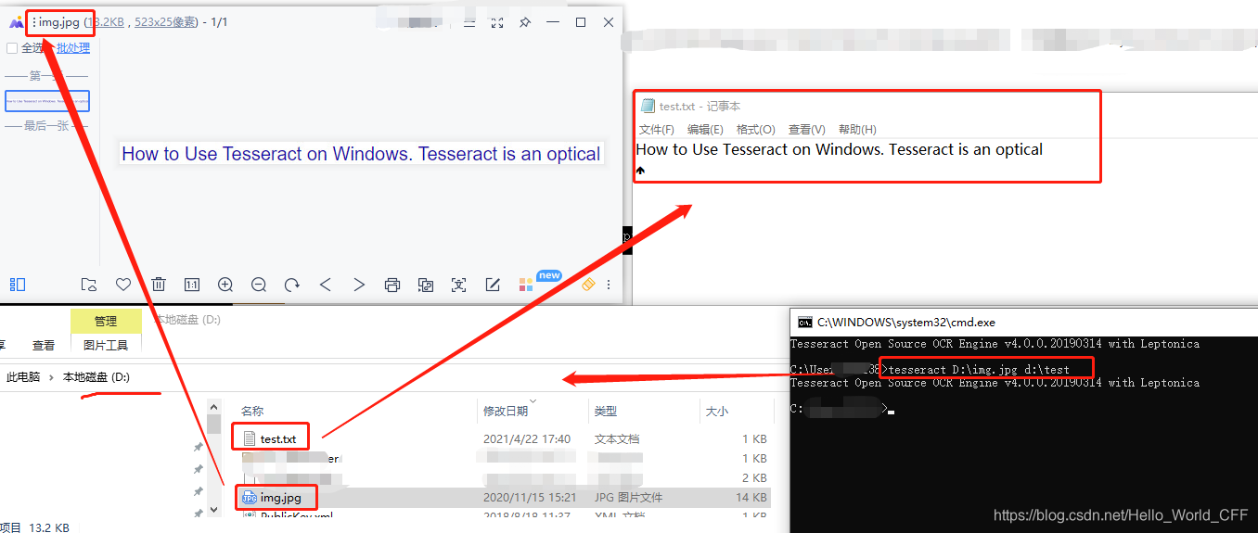Open the 523x25像素 dimensions link
The image size is (1258, 533).
pos(165,22)
